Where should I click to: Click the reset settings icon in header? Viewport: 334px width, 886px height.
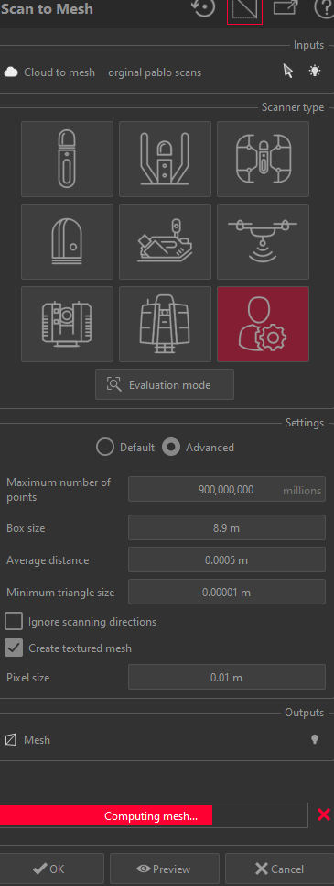(x=204, y=8)
